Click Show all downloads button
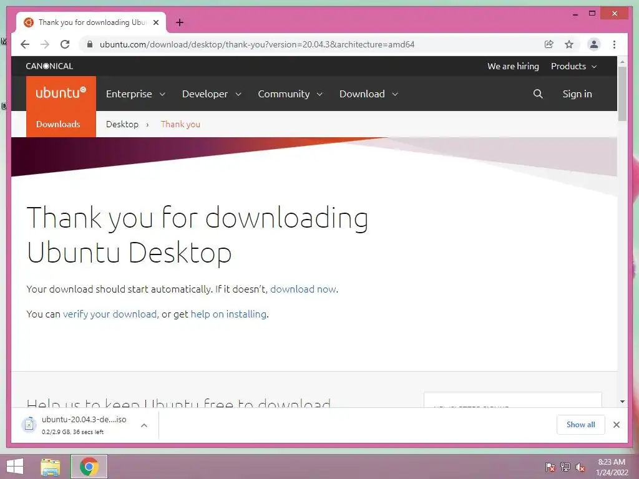The width and height of the screenshot is (639, 479). tap(581, 425)
